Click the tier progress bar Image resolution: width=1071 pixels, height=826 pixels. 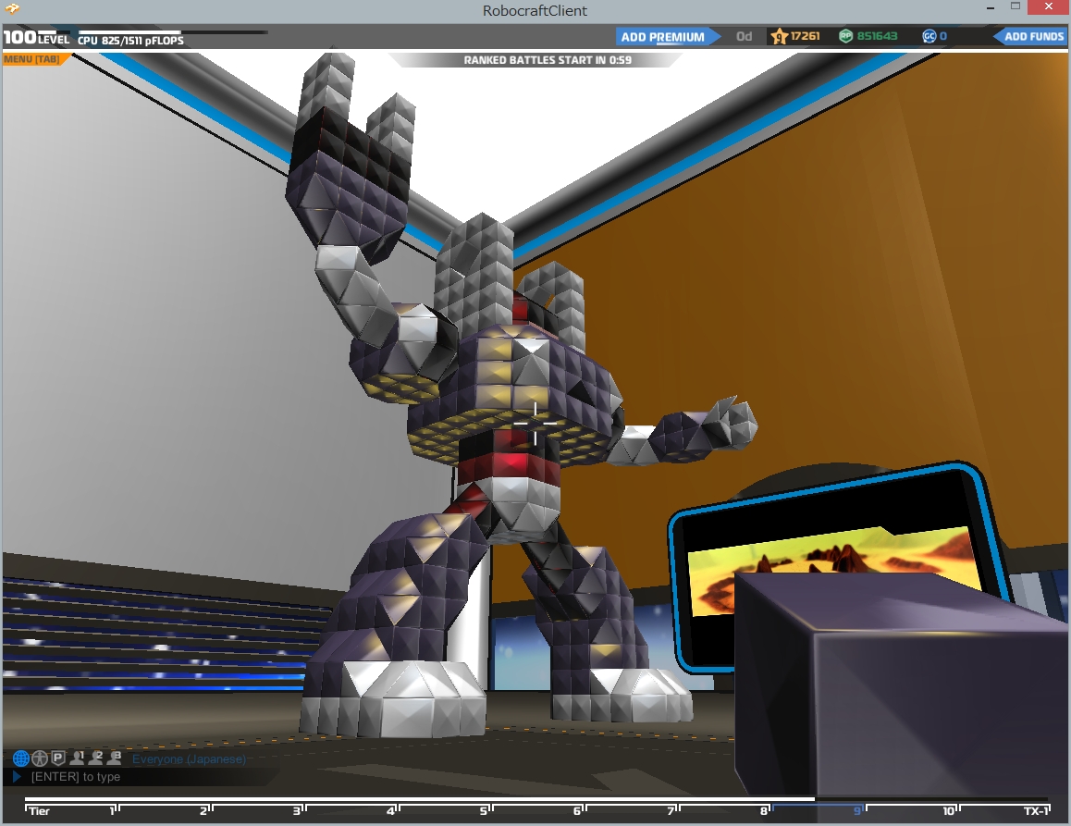[x=536, y=798]
